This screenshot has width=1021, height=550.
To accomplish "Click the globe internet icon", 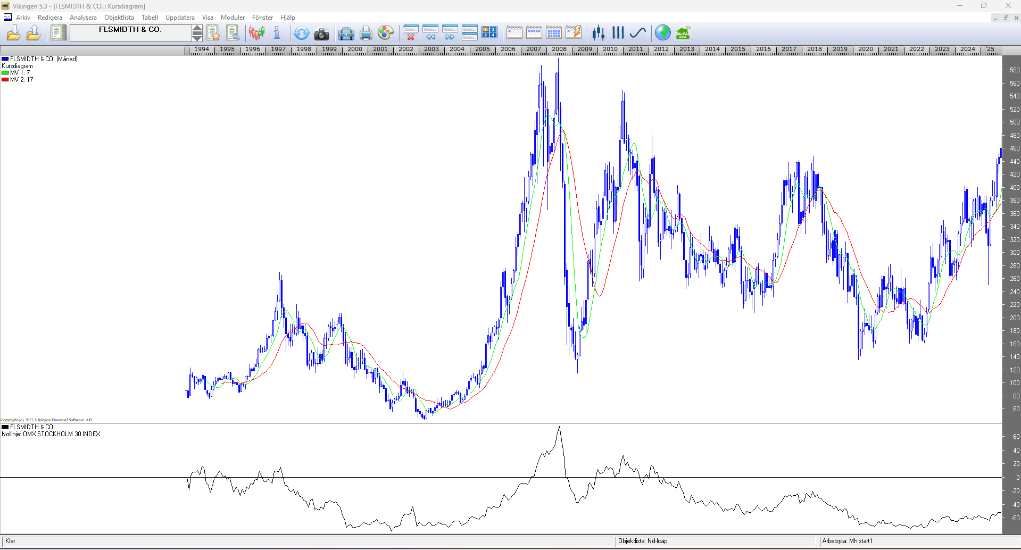I will click(x=662, y=33).
